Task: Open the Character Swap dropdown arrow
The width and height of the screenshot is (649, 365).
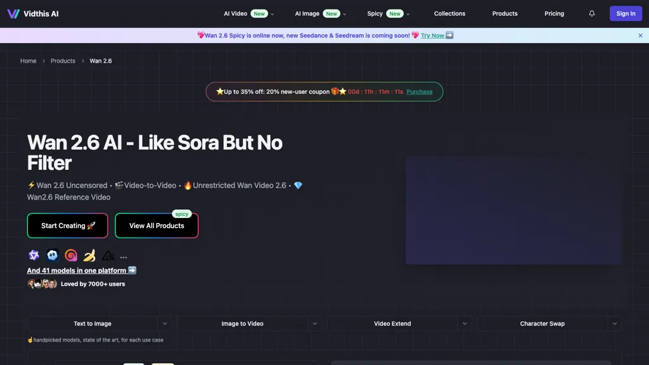Action: tap(615, 324)
